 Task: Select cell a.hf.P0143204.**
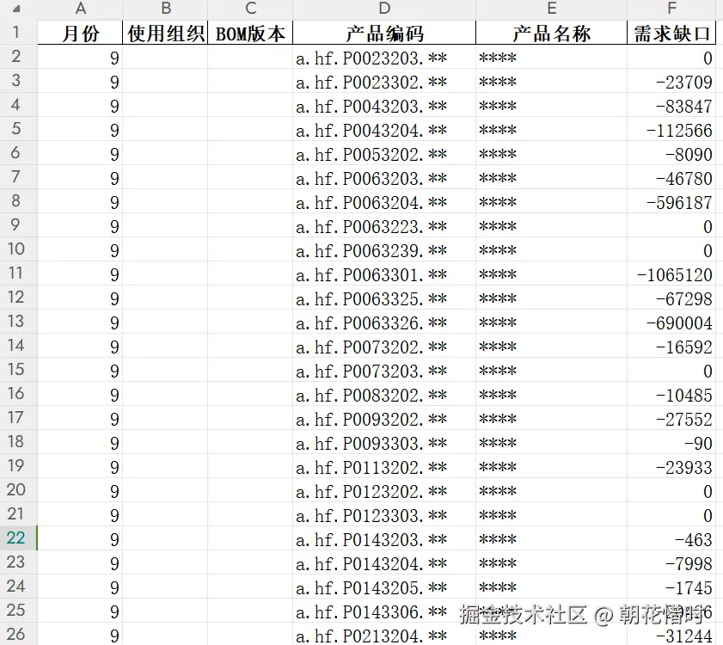click(x=384, y=562)
